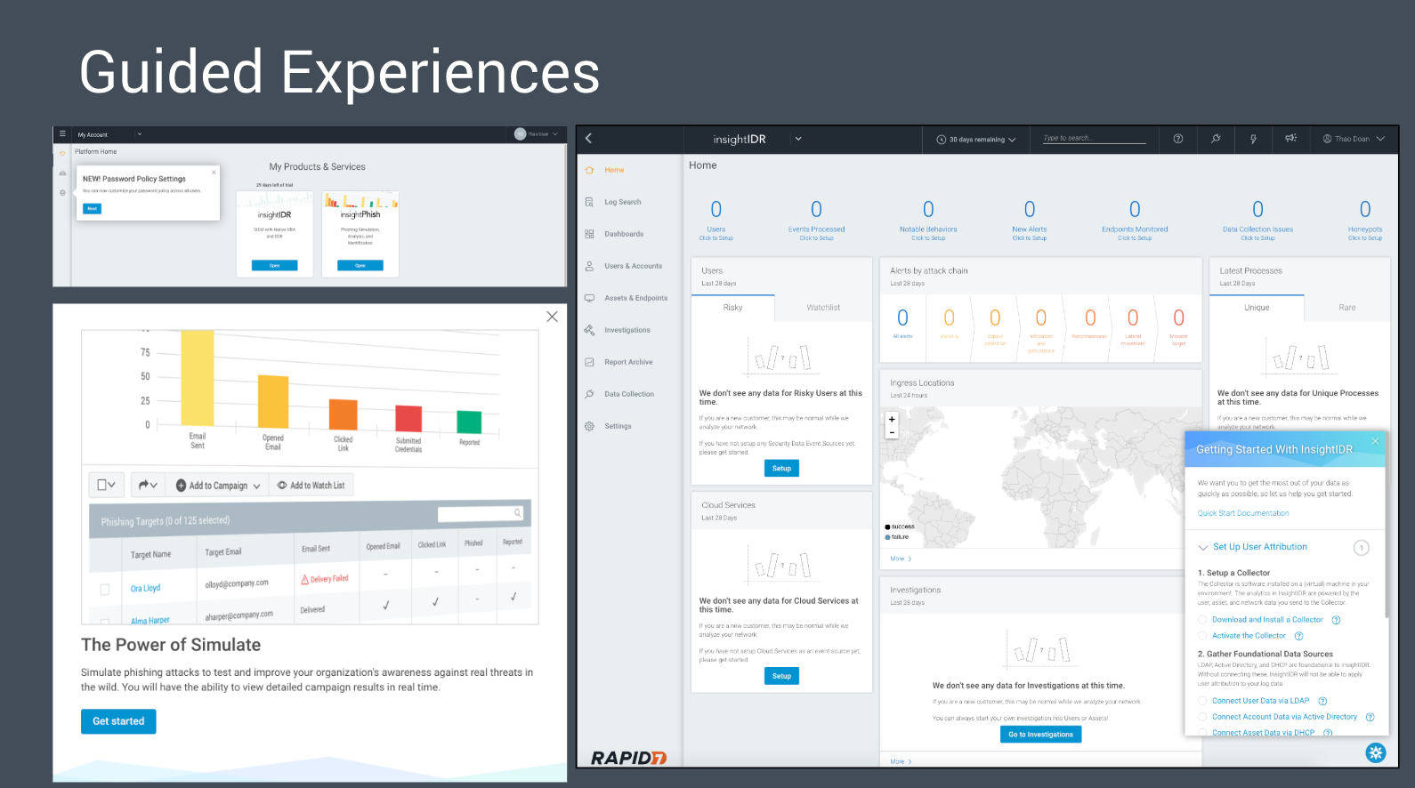Close Getting Started With InsightIDR panel
1415x788 pixels.
tap(1375, 441)
